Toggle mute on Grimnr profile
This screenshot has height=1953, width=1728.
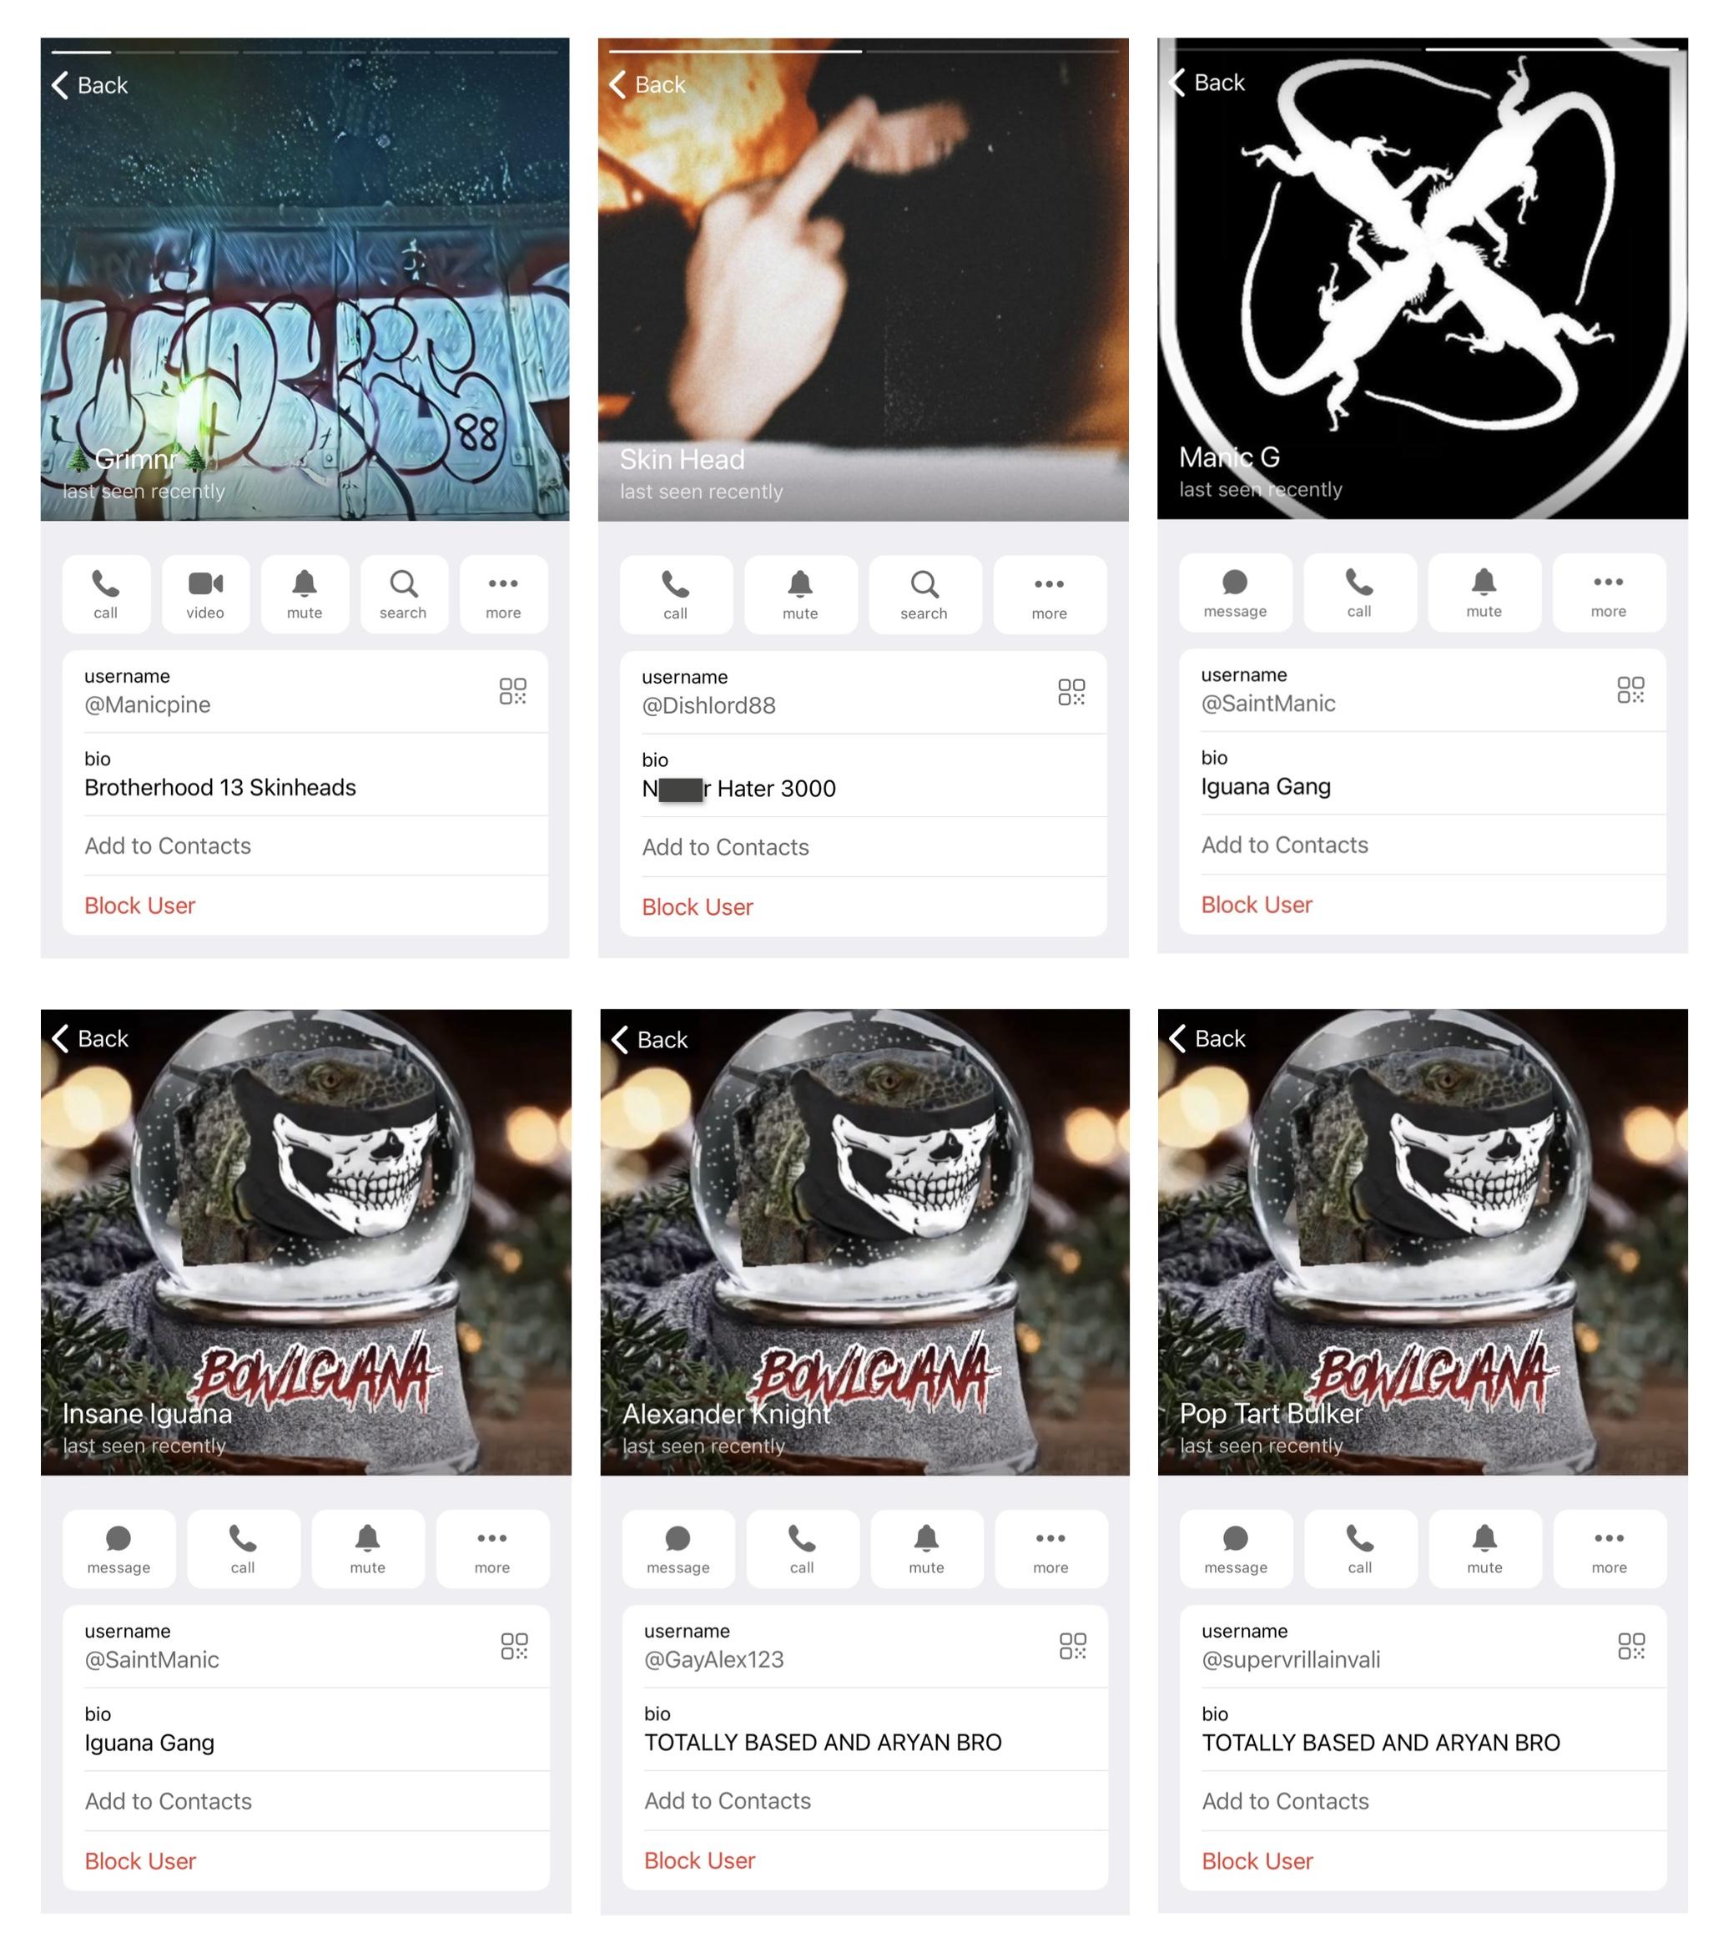click(305, 593)
